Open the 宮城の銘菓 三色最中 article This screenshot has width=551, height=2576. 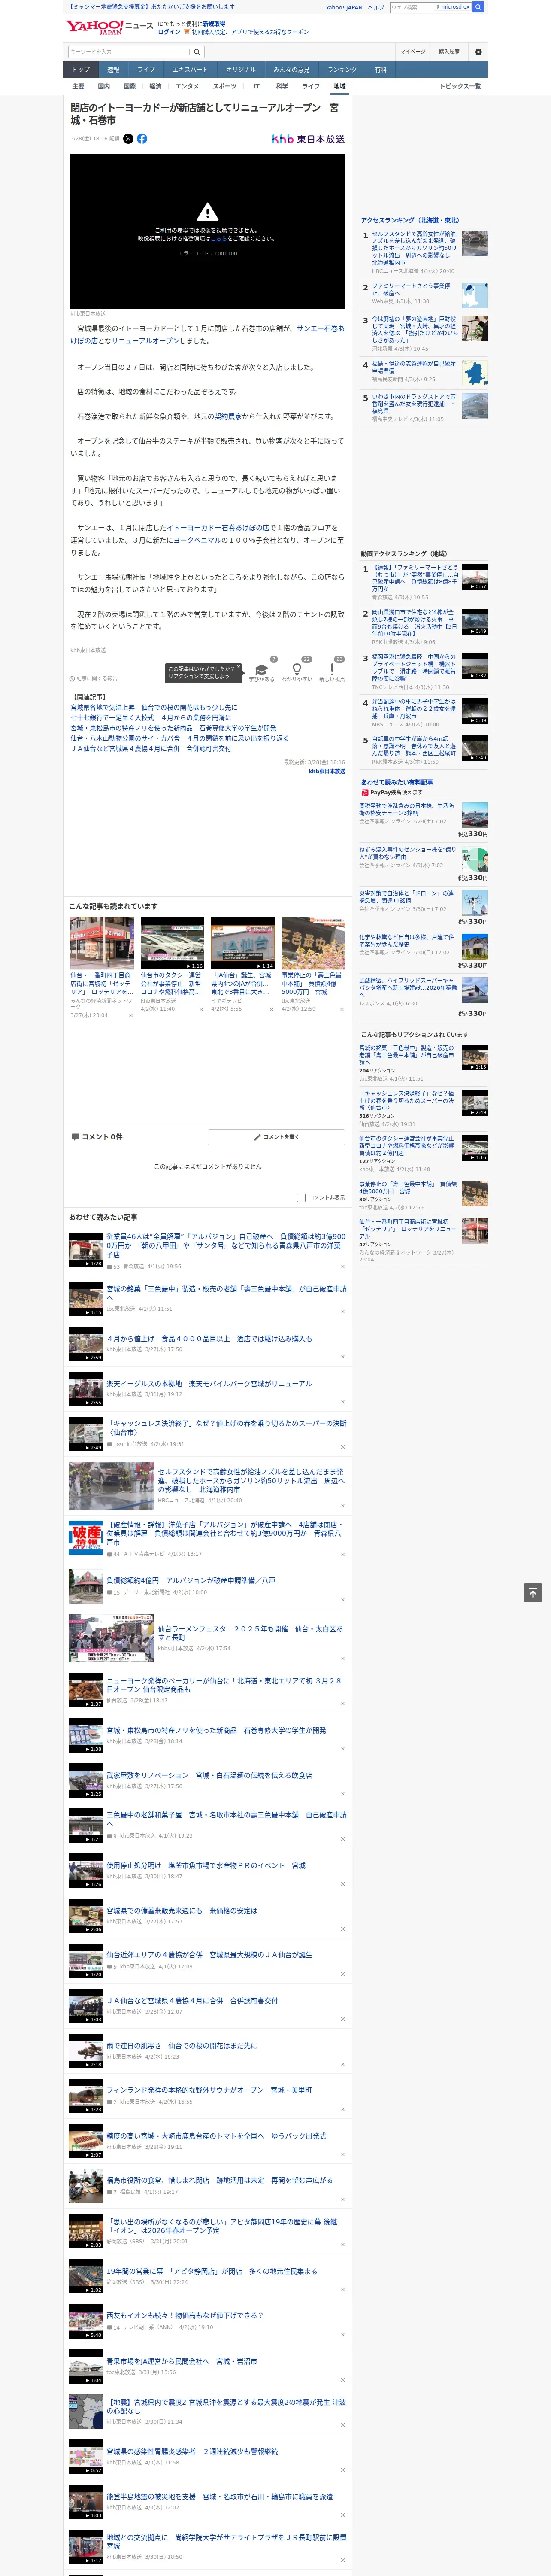pyautogui.click(x=226, y=1293)
